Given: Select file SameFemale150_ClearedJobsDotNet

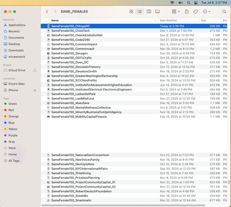Looking at the screenshot, I should pyautogui.click(x=134, y=35).
